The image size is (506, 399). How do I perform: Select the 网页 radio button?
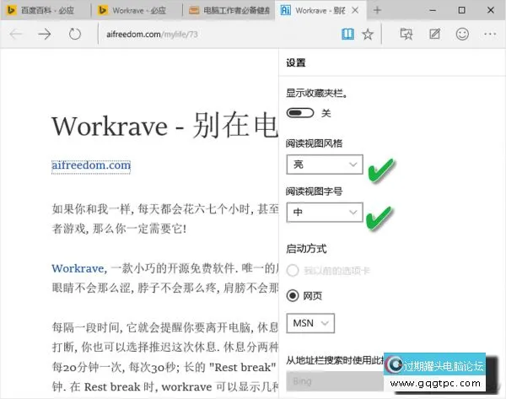[294, 295]
